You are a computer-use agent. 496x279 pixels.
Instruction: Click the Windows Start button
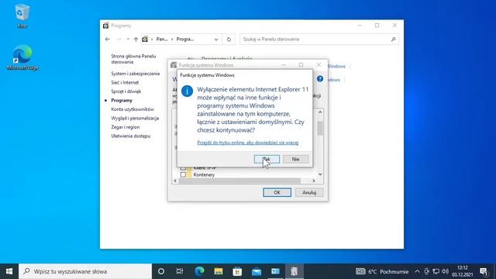click(x=9, y=271)
